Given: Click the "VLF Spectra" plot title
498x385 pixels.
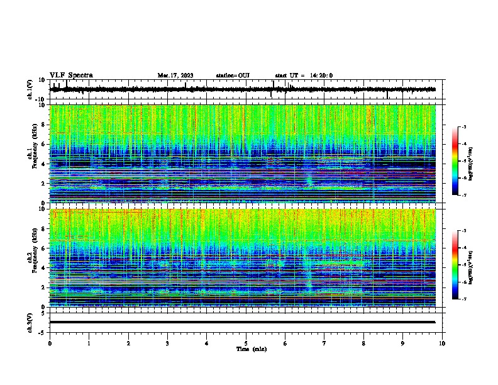Looking at the screenshot, I should (71, 75).
